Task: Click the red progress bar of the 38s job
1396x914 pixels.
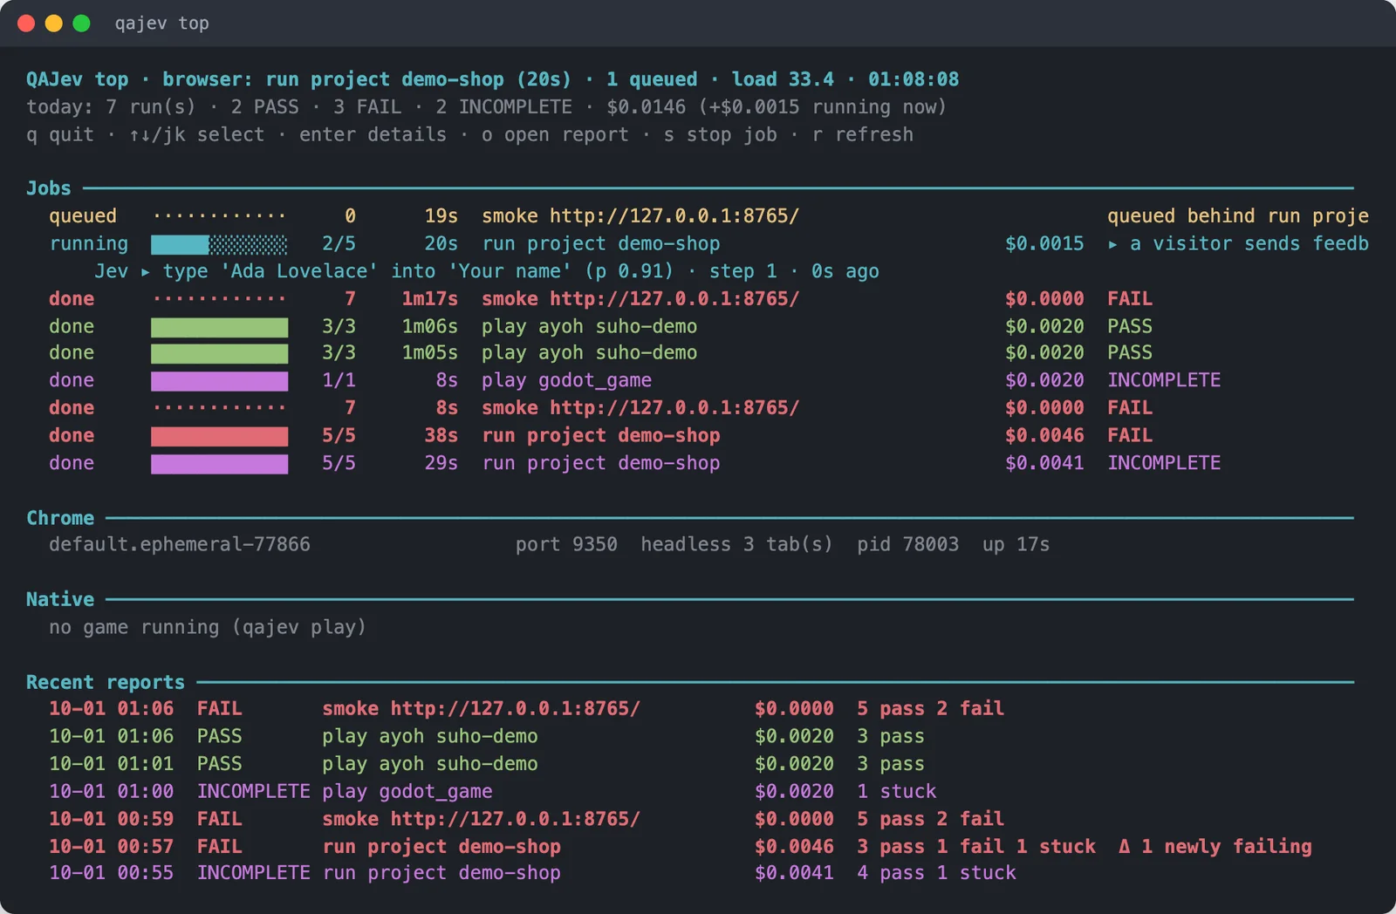Action: [x=219, y=435]
